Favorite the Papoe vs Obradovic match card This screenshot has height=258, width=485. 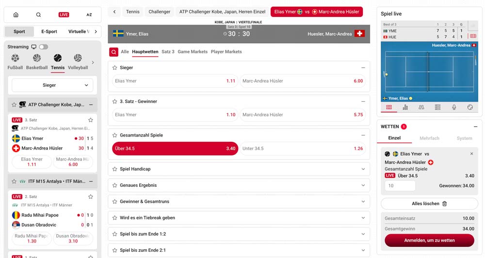[x=91, y=197]
